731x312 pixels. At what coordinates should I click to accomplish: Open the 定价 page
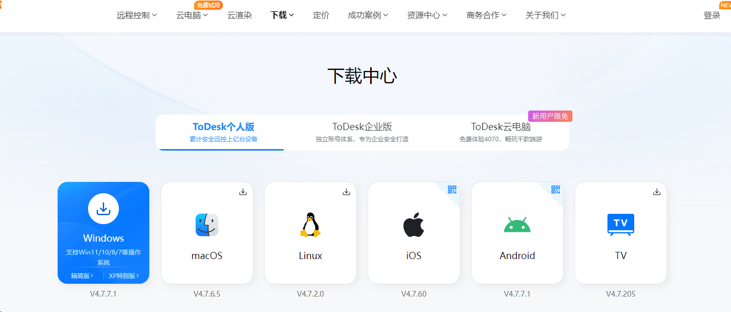(321, 15)
